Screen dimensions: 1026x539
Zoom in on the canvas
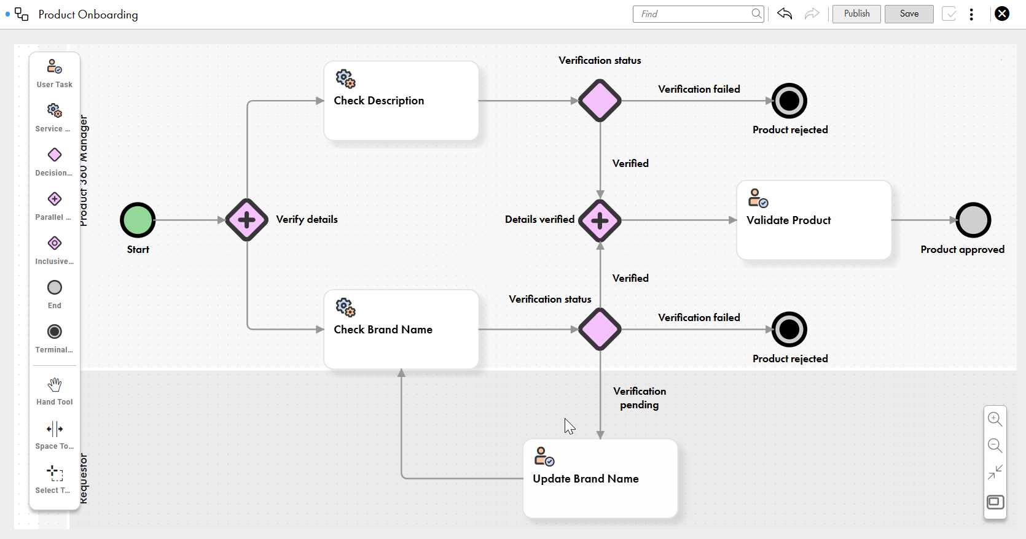995,419
